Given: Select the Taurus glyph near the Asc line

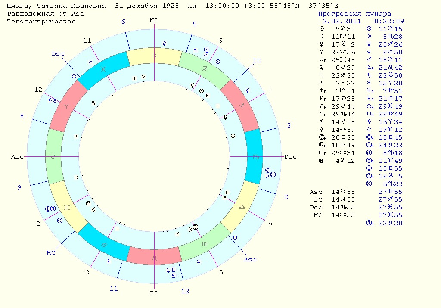Looking at the screenshot, I should coord(53,157).
